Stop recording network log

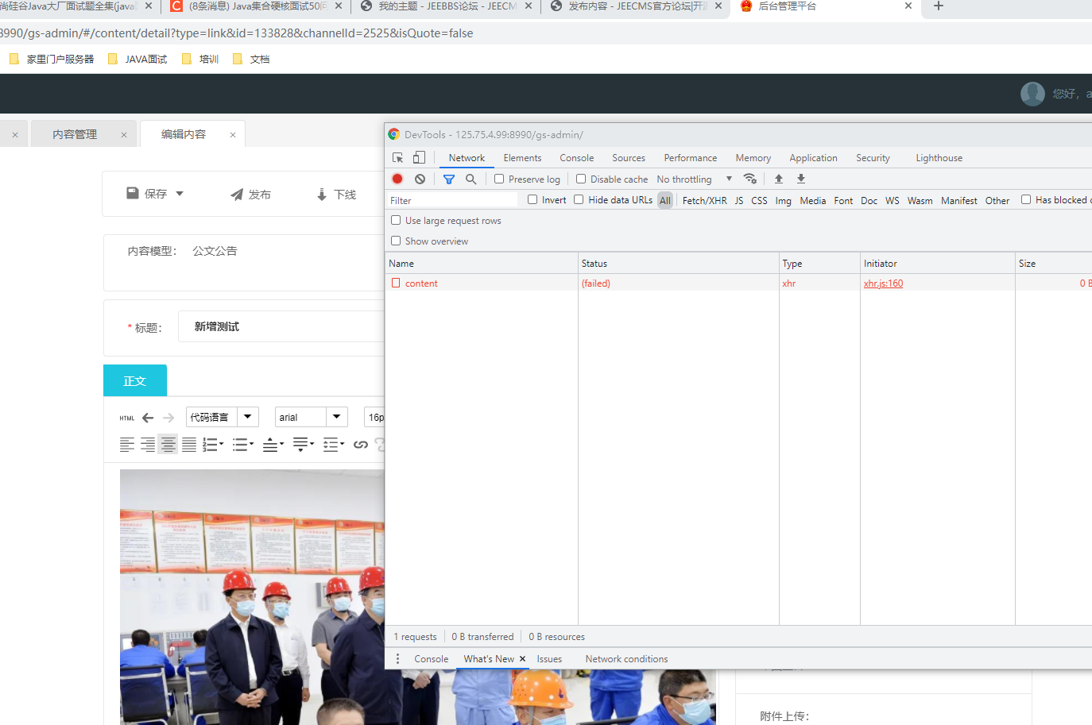tap(397, 179)
